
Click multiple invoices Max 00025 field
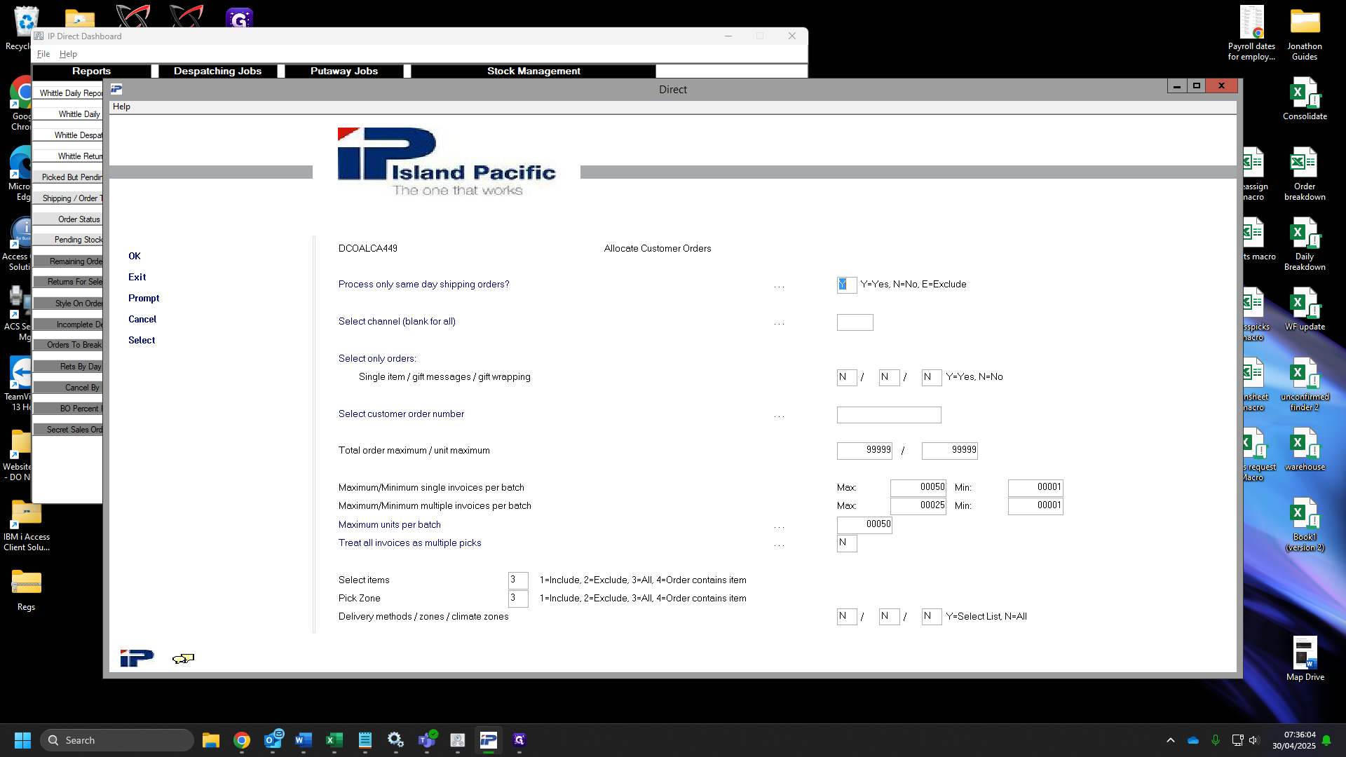coord(918,505)
